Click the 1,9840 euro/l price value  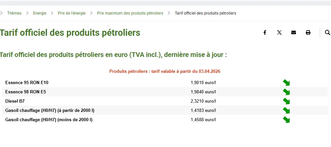(203, 92)
